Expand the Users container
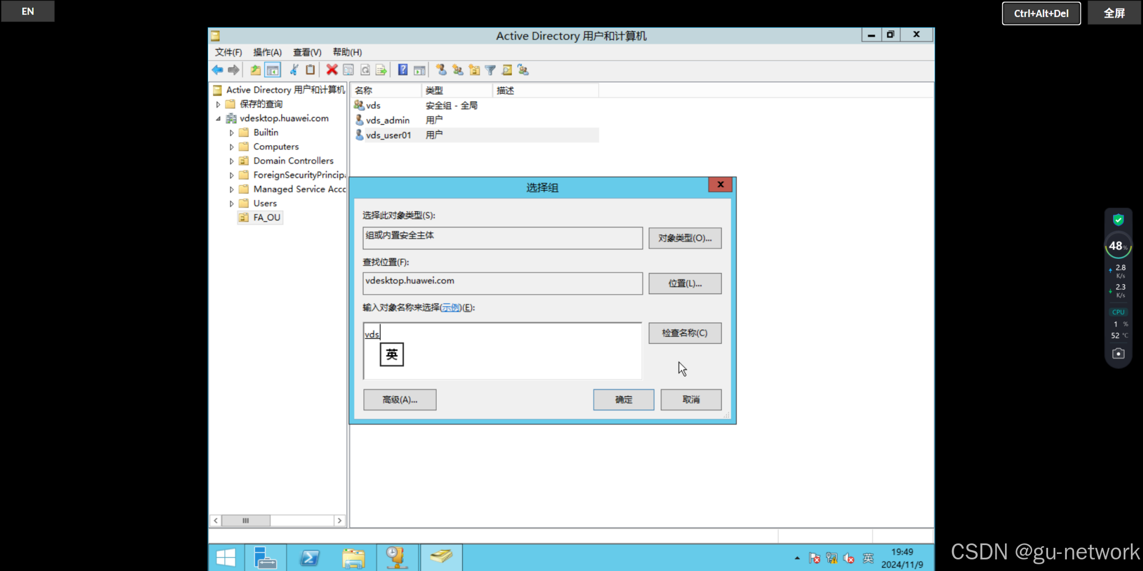This screenshot has width=1143, height=571. (231, 204)
